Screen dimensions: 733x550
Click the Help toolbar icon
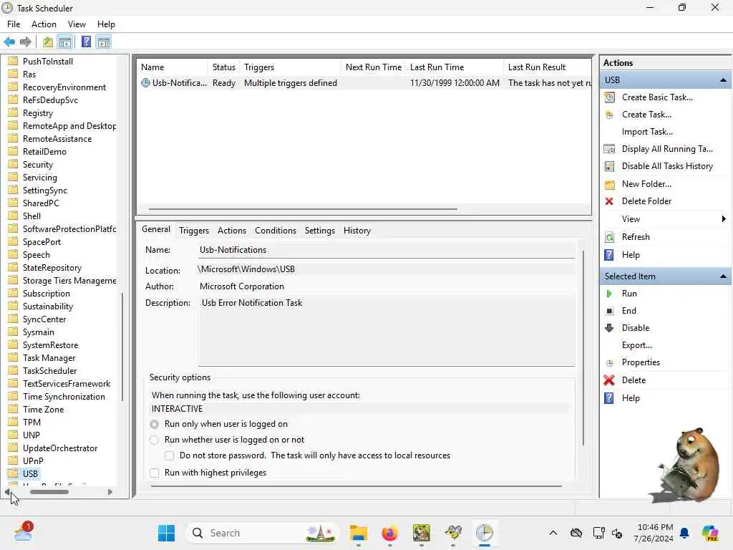click(x=86, y=42)
